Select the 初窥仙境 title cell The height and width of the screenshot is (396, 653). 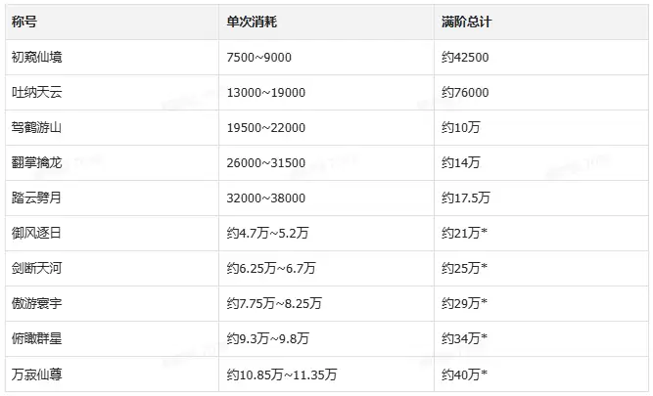(x=112, y=58)
